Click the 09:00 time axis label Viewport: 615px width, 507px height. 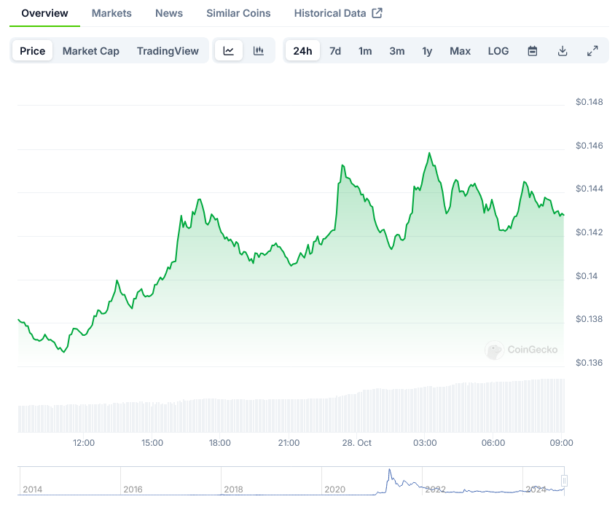click(x=561, y=443)
